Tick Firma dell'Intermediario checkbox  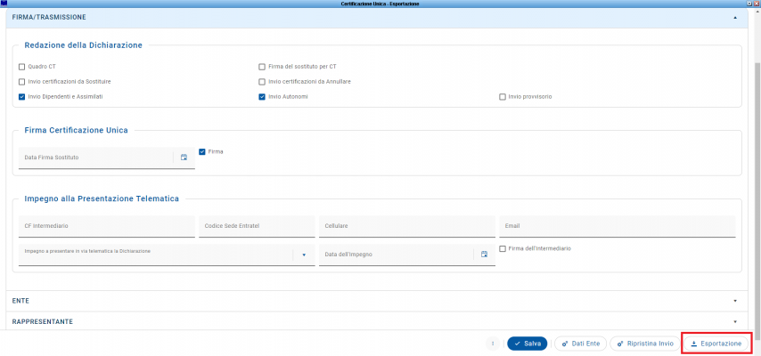pyautogui.click(x=503, y=249)
